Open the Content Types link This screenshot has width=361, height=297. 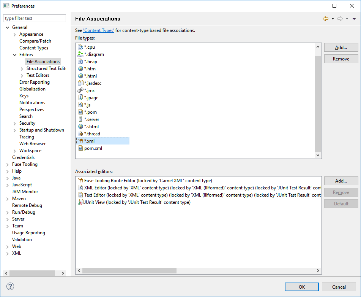(99, 30)
